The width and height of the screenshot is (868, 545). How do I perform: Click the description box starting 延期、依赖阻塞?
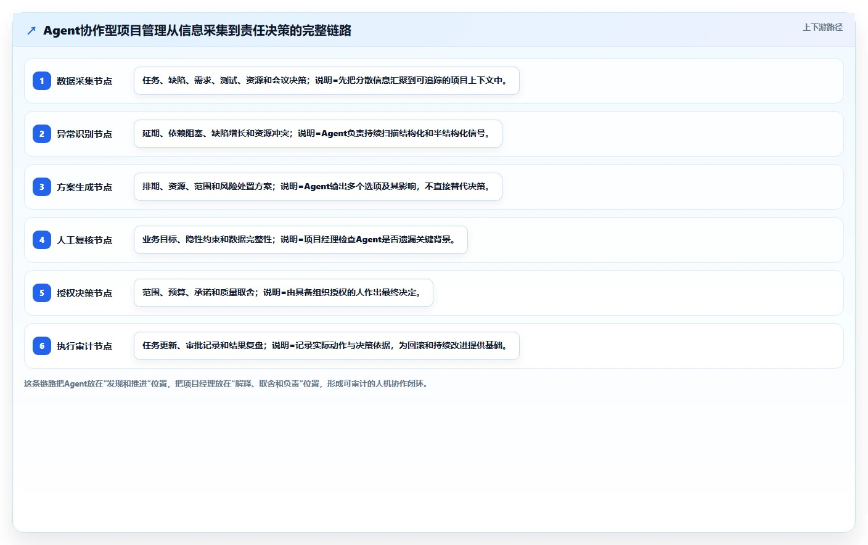point(318,134)
